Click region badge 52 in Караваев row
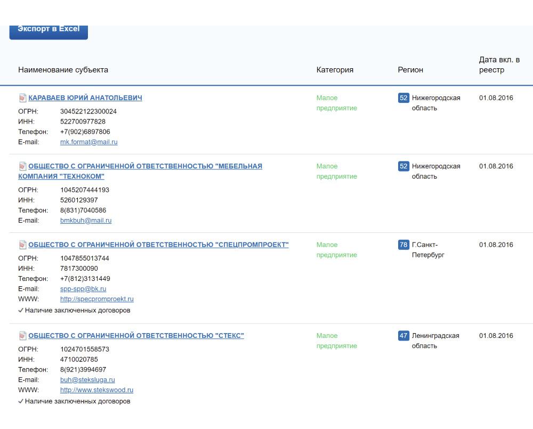 tap(403, 98)
